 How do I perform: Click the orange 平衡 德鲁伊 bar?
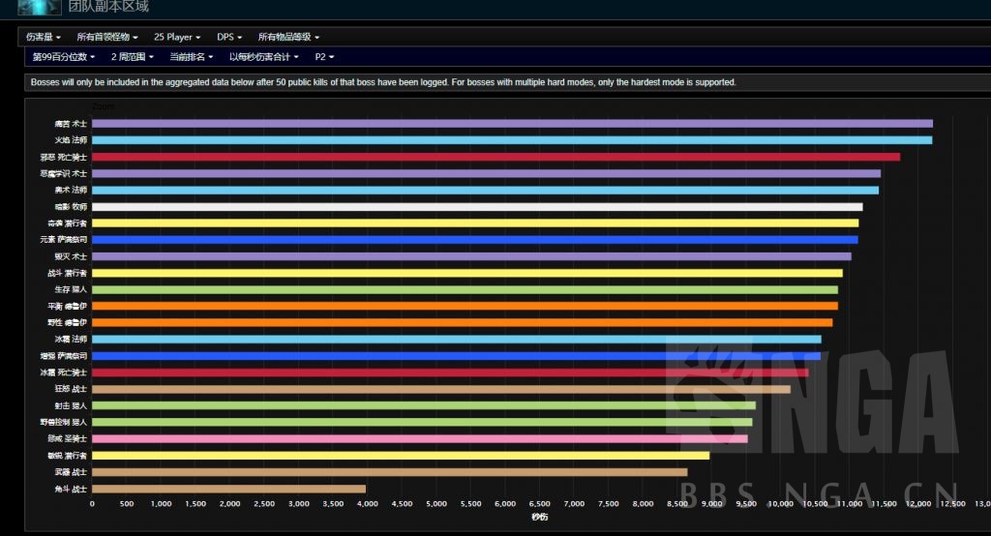tap(465, 306)
